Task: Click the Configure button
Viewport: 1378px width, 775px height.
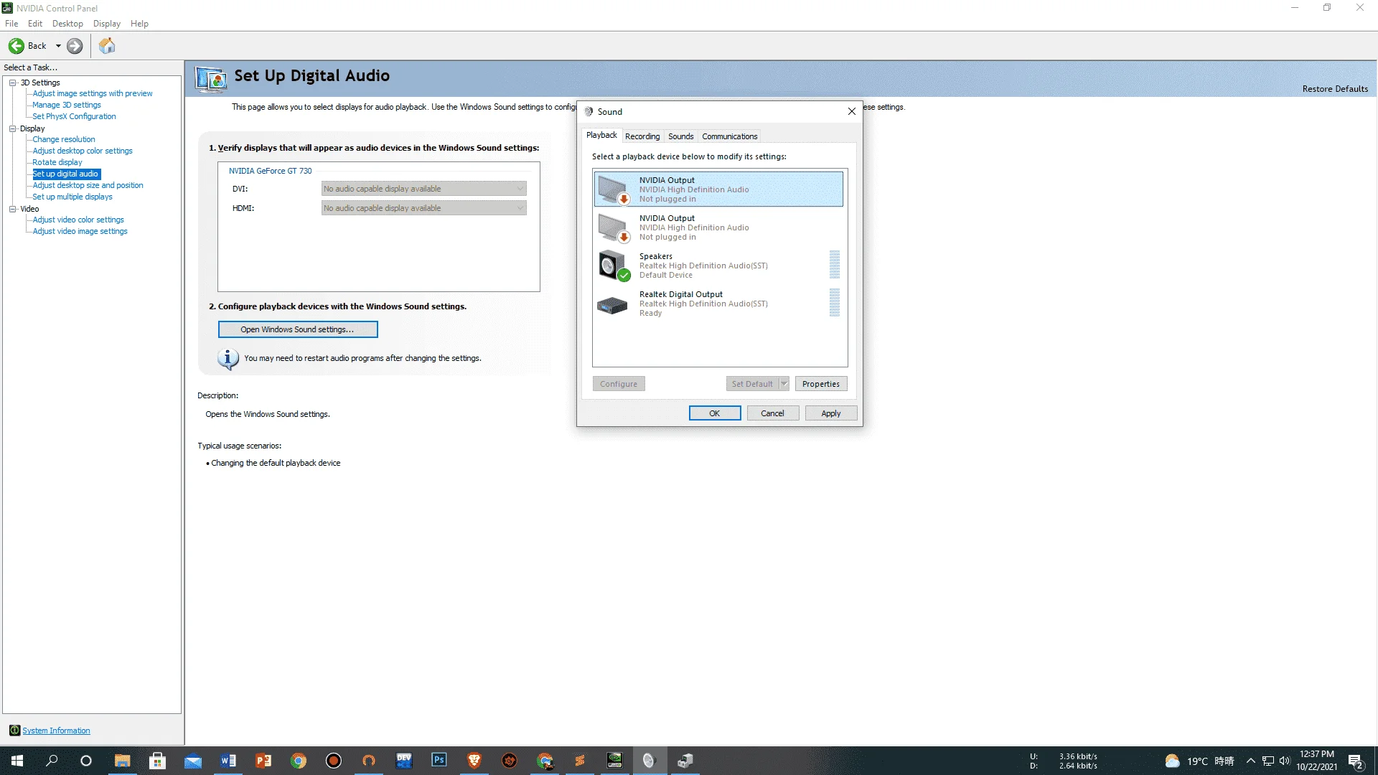Action: [x=619, y=384]
